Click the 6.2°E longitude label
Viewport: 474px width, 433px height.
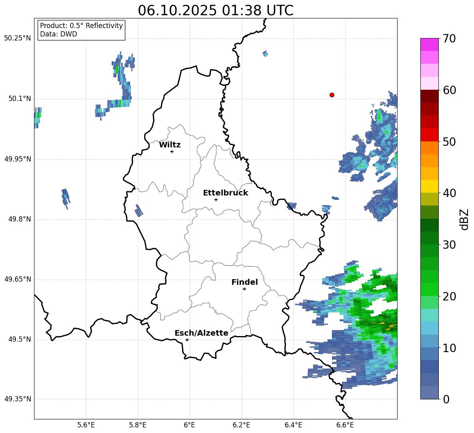pos(241,425)
